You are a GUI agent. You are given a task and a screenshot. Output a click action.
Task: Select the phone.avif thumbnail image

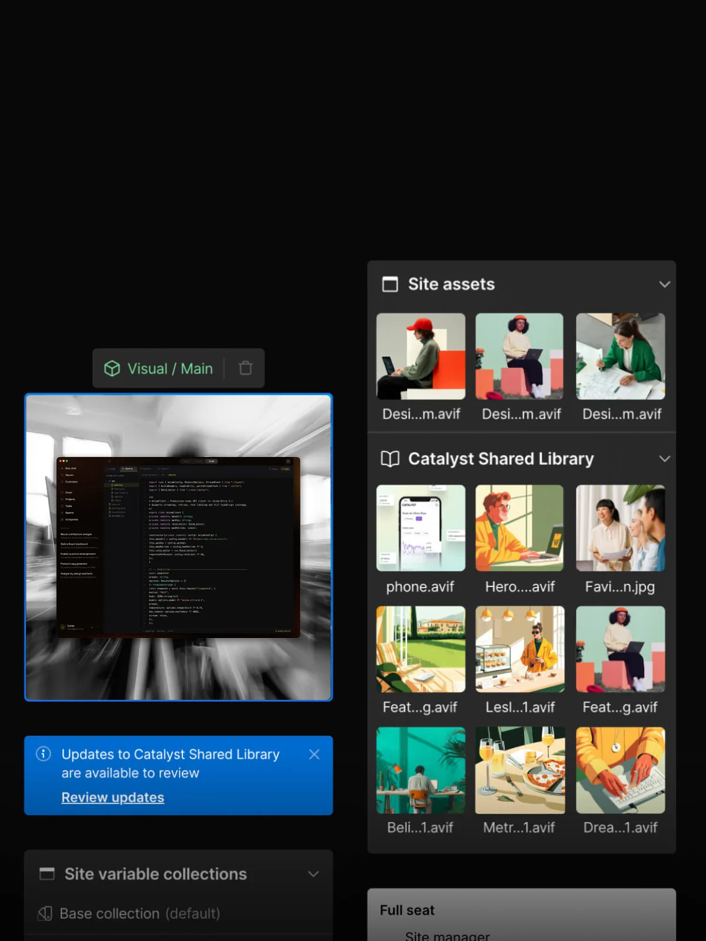pos(421,528)
